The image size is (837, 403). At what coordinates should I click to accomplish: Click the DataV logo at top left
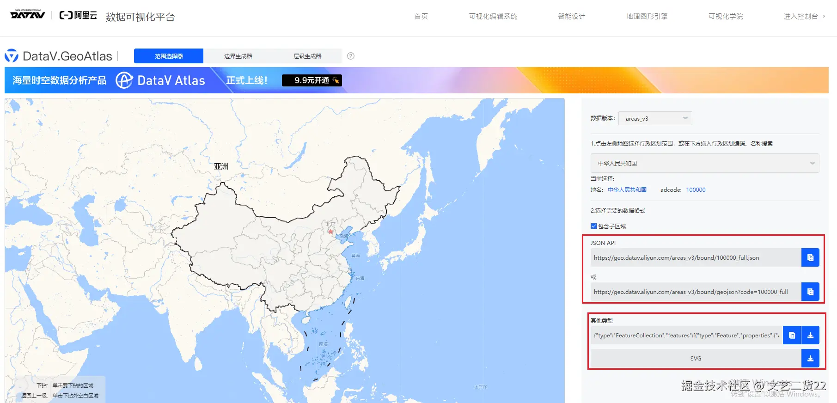pyautogui.click(x=28, y=14)
